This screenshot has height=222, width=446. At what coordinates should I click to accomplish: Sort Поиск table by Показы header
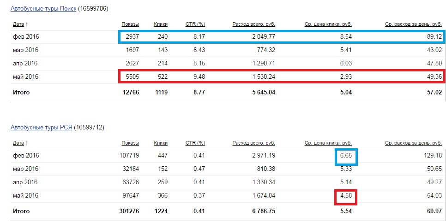pos(130,24)
